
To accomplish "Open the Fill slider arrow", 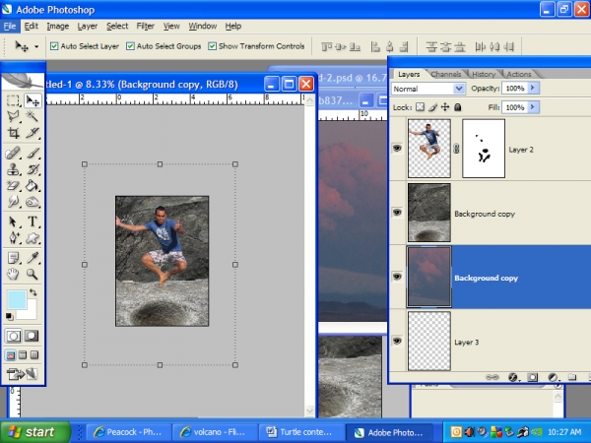I will pyautogui.click(x=533, y=107).
